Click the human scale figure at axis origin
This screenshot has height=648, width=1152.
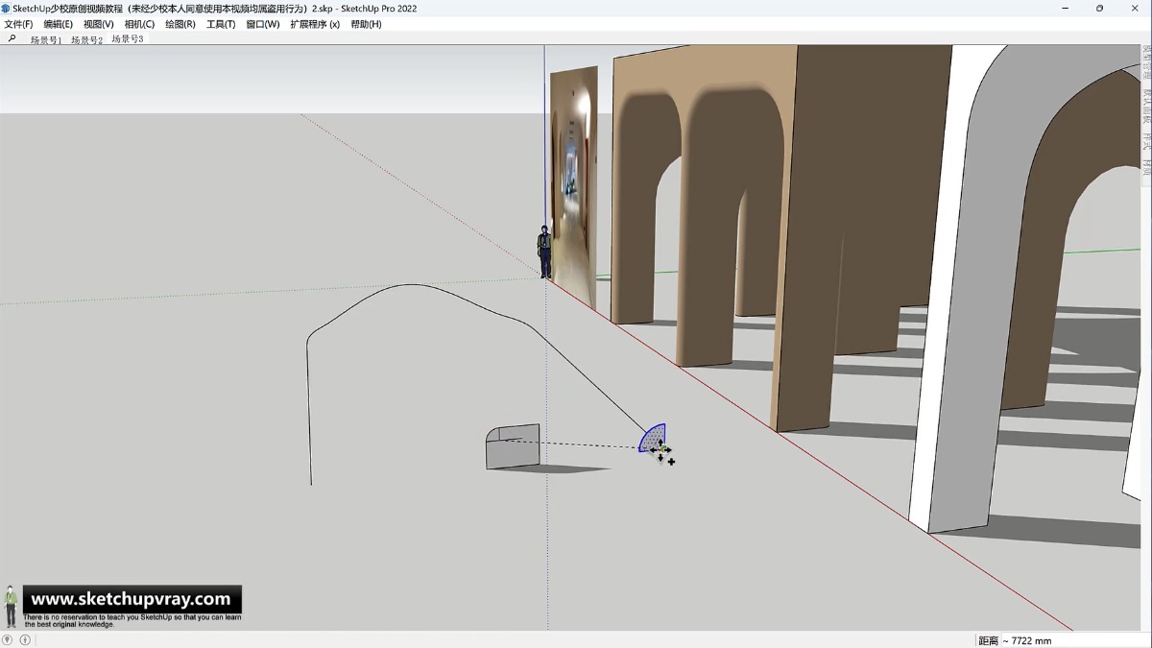[x=544, y=252]
